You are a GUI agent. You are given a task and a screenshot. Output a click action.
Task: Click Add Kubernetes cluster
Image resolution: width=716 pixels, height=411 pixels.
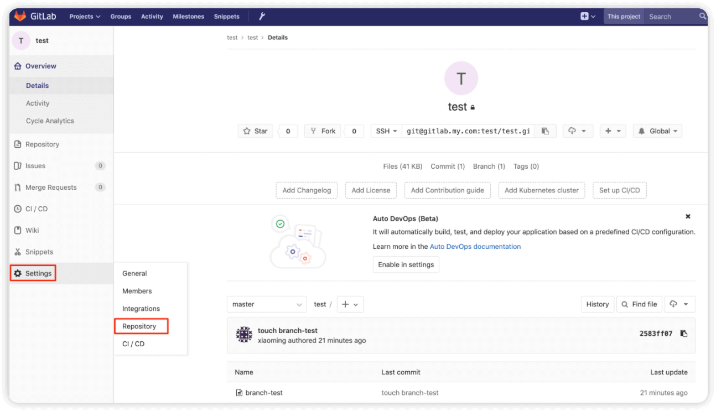point(542,190)
